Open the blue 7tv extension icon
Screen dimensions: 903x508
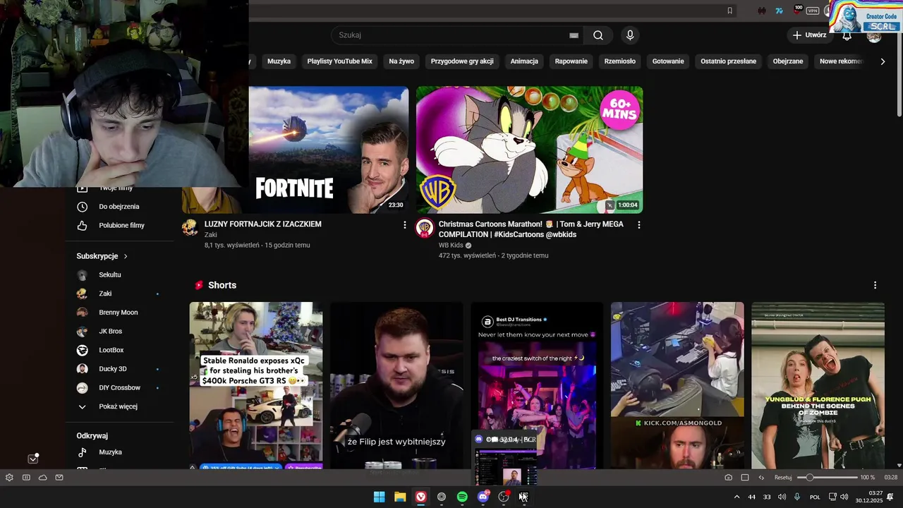click(x=780, y=11)
